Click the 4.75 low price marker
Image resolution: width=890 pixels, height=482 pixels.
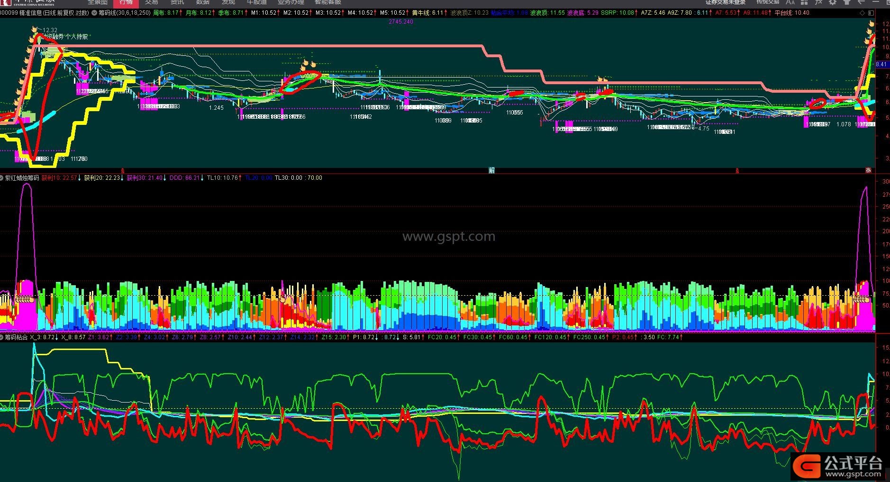pos(703,129)
